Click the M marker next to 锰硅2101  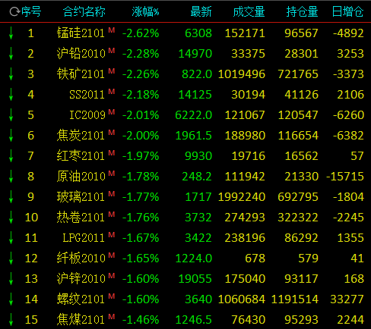[112, 30]
